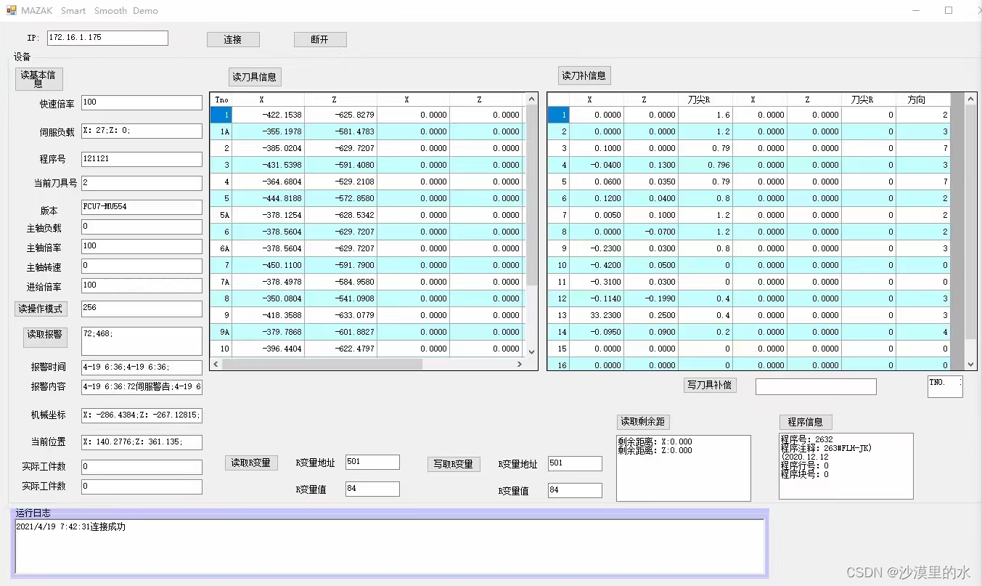
Task: Click the 报警时间 field
Action: tap(142, 367)
